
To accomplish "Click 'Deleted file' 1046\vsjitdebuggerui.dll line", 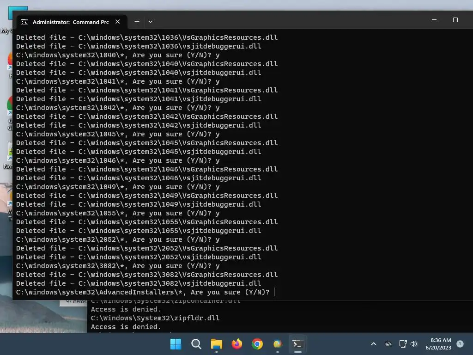I will [x=139, y=178].
